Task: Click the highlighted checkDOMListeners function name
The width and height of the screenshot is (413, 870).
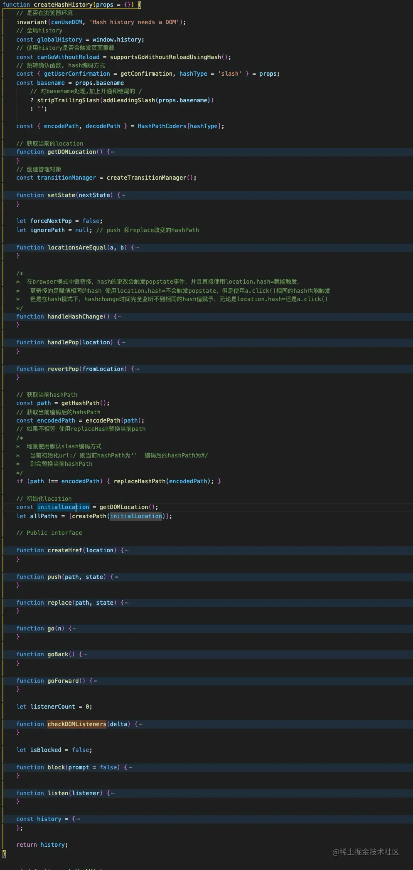Action: (x=77, y=724)
